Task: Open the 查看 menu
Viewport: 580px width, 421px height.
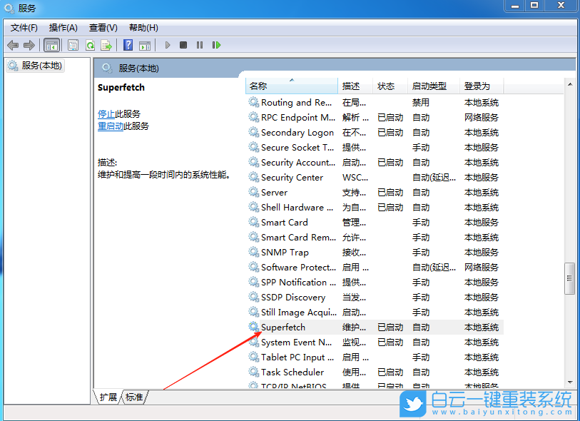Action: click(102, 28)
